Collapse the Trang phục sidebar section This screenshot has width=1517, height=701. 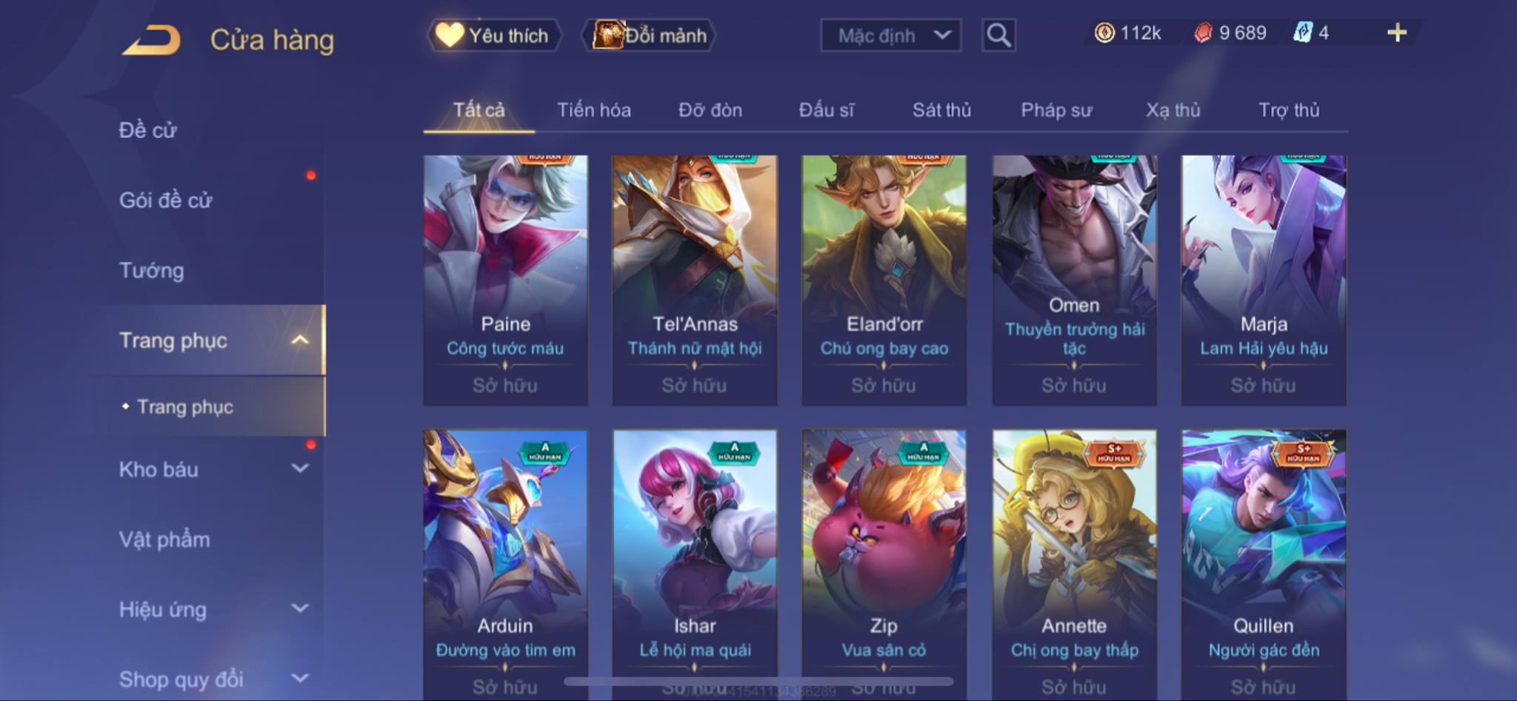pos(300,340)
